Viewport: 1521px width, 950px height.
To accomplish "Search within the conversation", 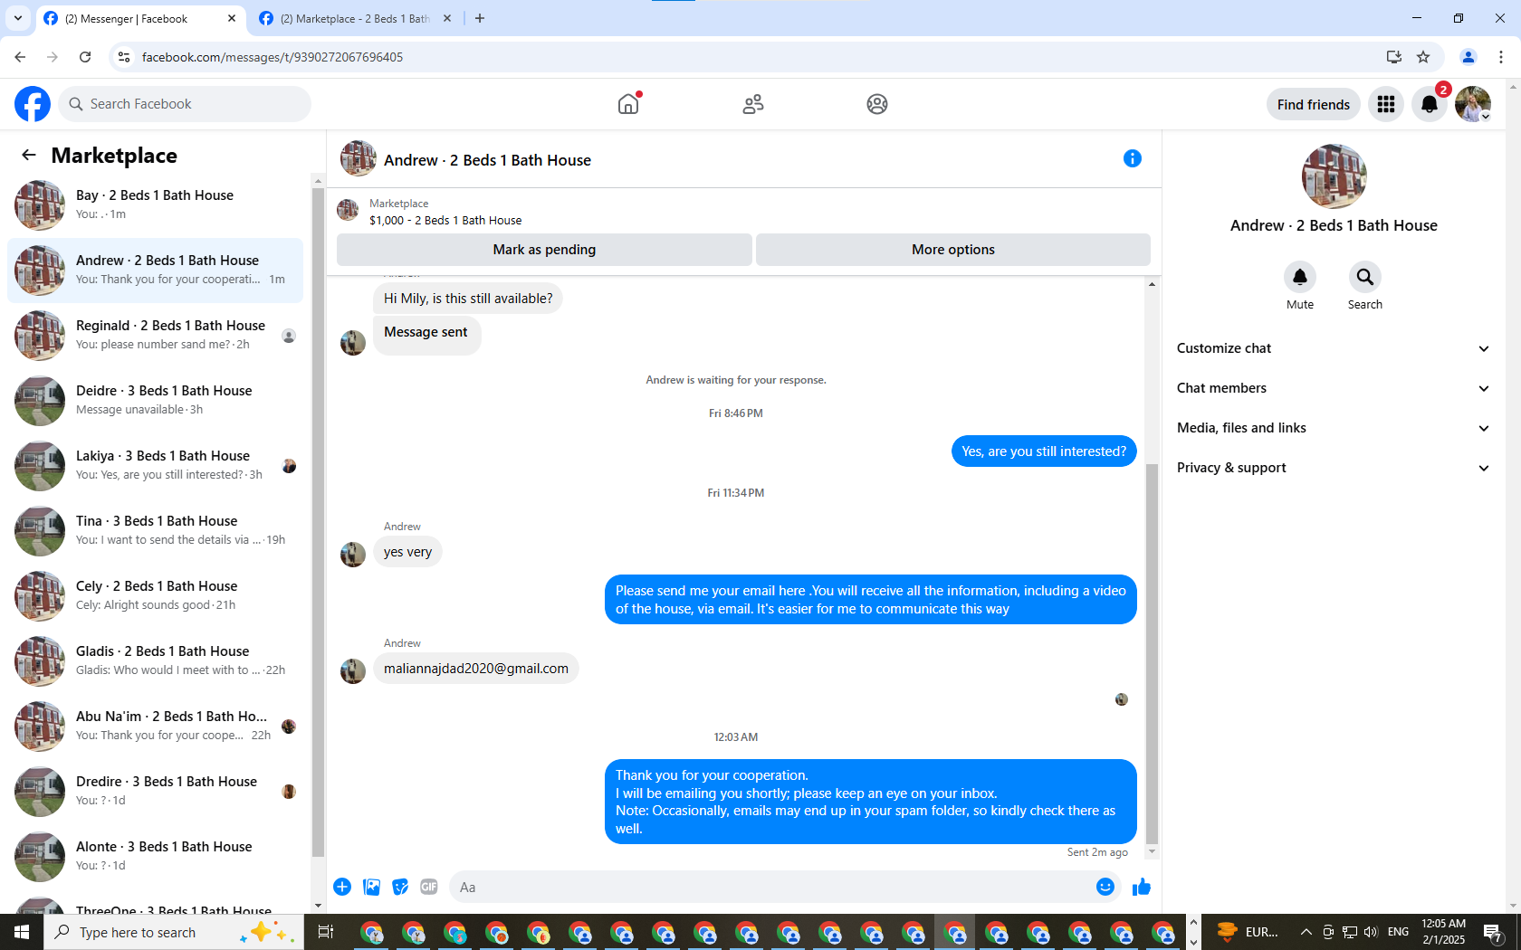I will point(1365,277).
